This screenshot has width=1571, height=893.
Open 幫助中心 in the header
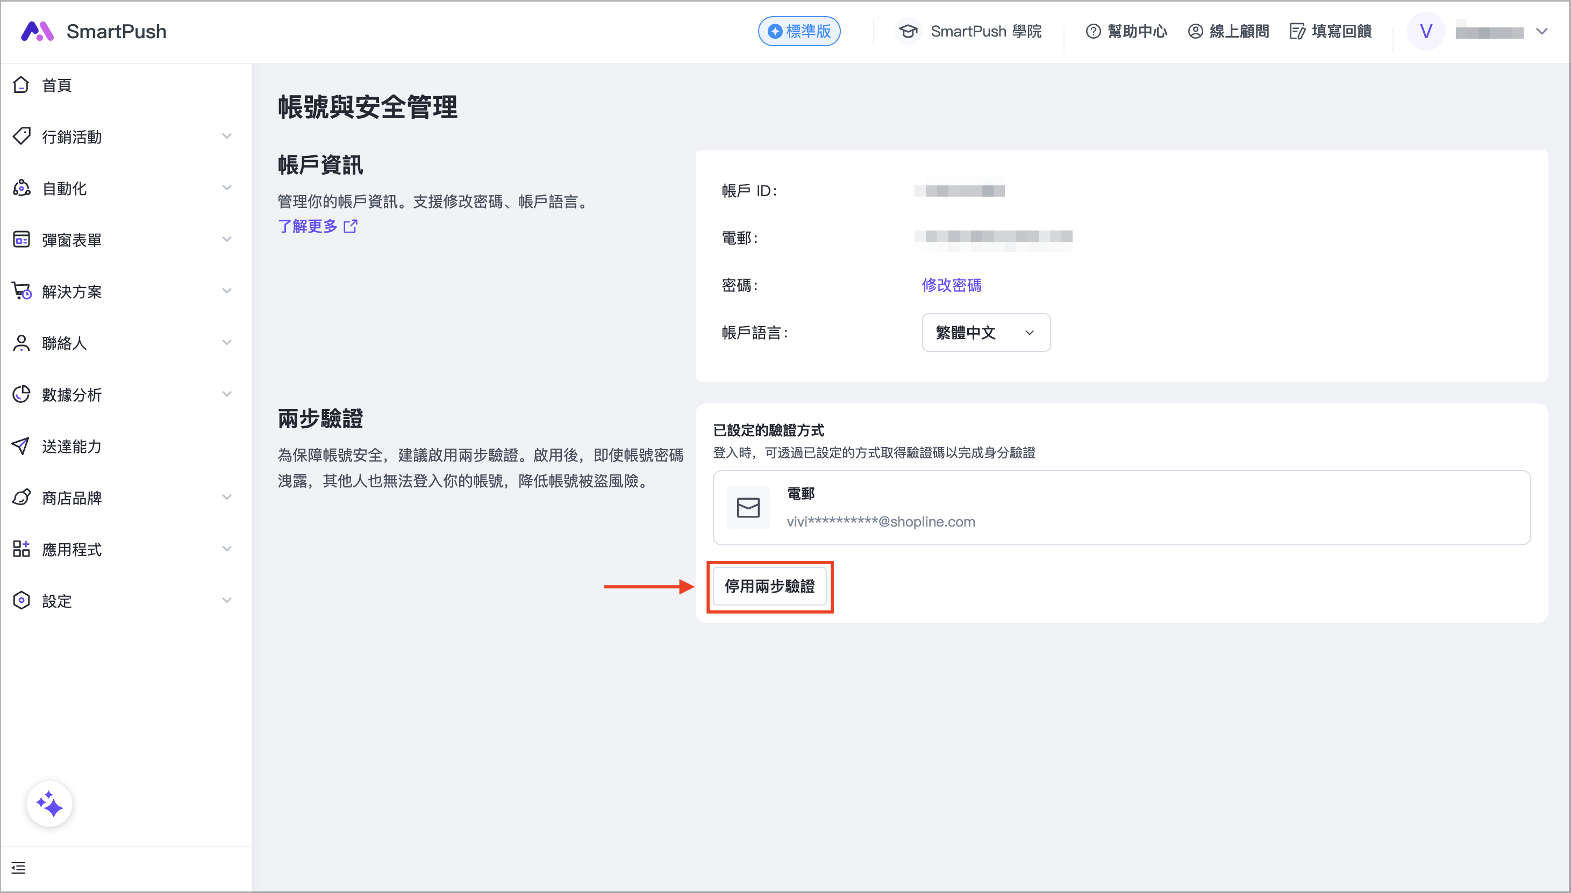click(x=1126, y=31)
